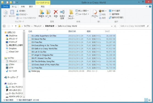Screen dimensions: 153x103
Task: Collapse the ribbon with the chevron
Action: (x=147, y=7)
